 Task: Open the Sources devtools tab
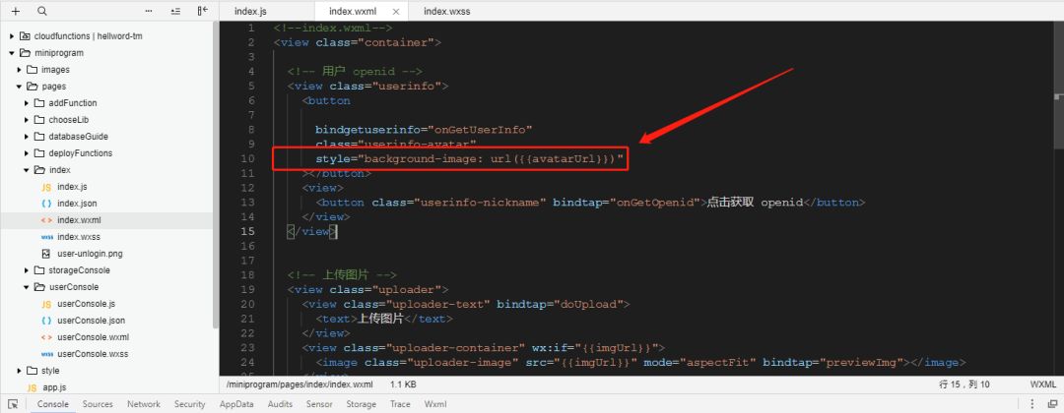[98, 404]
